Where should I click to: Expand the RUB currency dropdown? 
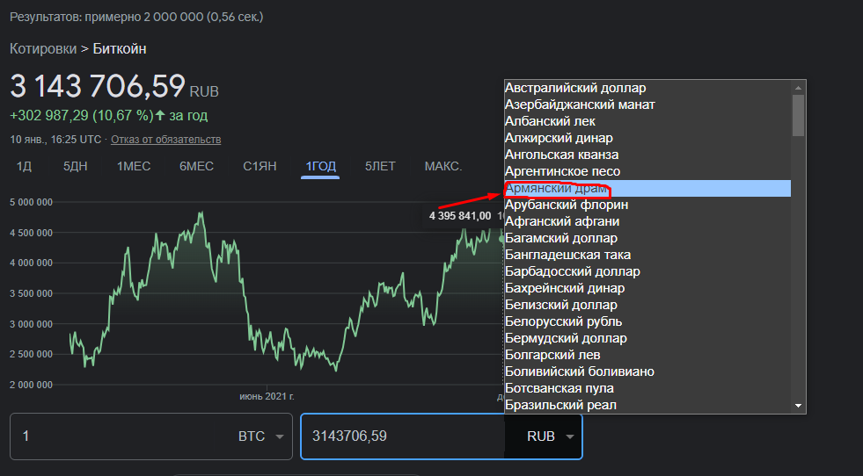pyautogui.click(x=551, y=436)
